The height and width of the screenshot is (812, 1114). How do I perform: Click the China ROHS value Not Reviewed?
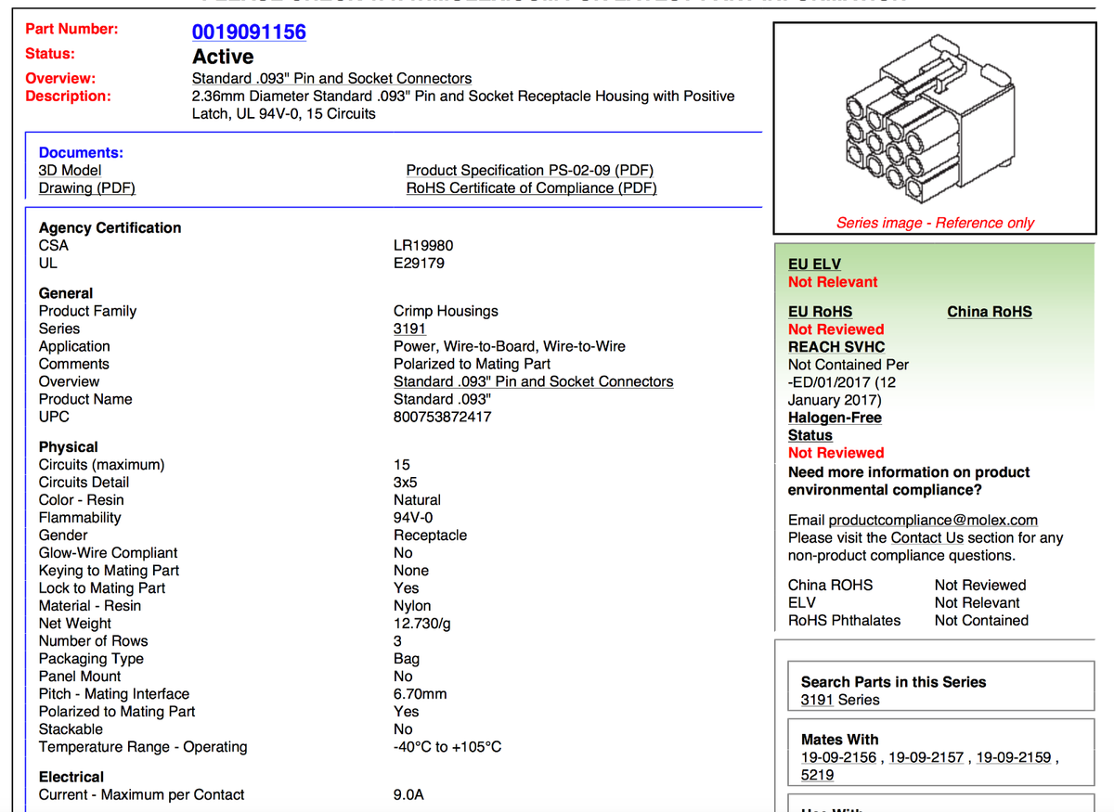(x=980, y=586)
